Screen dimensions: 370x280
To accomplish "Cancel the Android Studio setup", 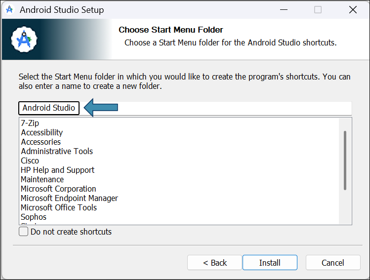I will [x=333, y=263].
